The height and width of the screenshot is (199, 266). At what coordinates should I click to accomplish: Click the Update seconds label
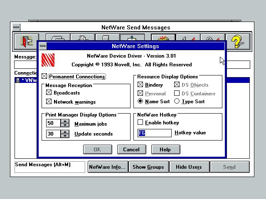point(94,134)
